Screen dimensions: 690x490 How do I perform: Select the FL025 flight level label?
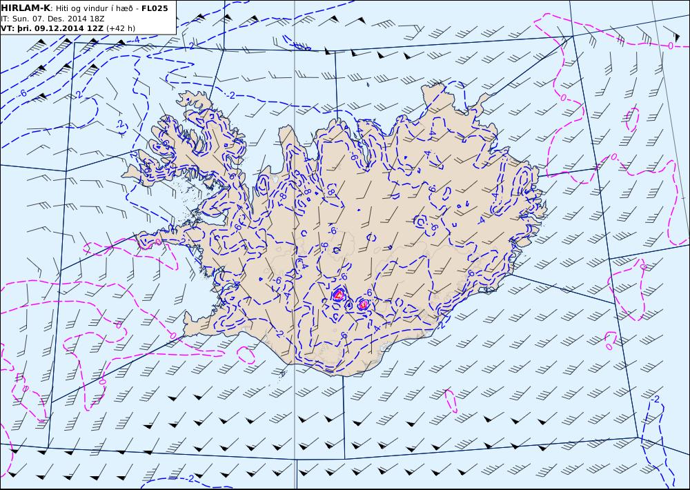155,8
